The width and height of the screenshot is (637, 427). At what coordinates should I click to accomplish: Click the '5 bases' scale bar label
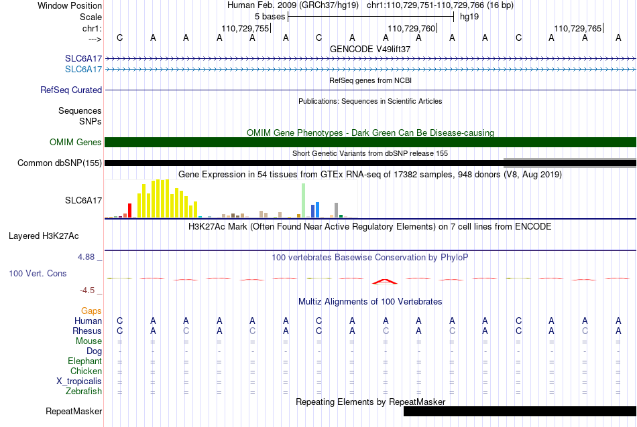[270, 17]
